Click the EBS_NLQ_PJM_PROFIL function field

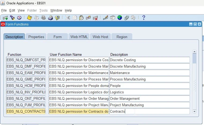pyautogui.click(x=26, y=105)
